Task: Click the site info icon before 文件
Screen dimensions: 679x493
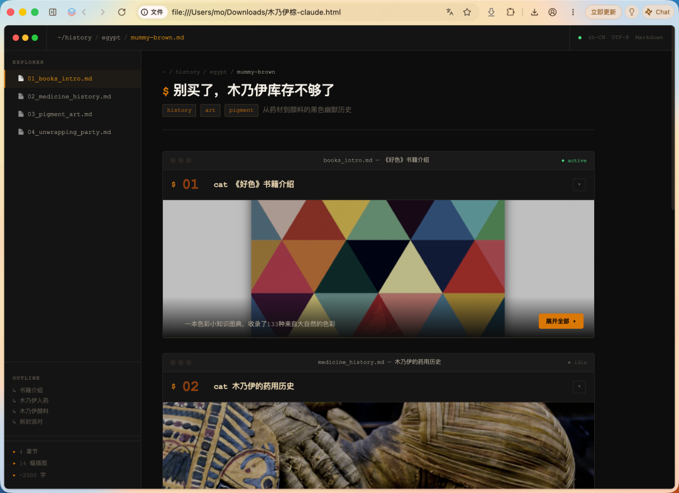Action: point(144,12)
